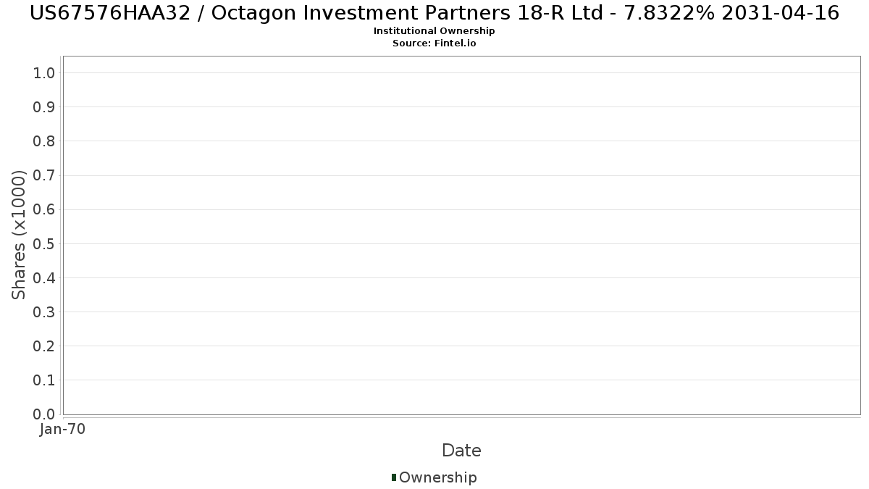Select the 0.2 y-axis tick label
The width and height of the screenshot is (869, 489).
tap(44, 346)
